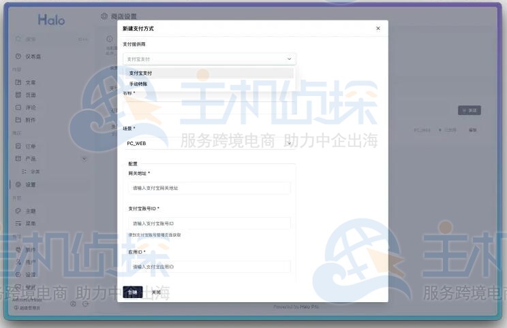This screenshot has height=328, width=507.
Task: Click the 菜单 menus icon in sidebar
Action: (18, 223)
